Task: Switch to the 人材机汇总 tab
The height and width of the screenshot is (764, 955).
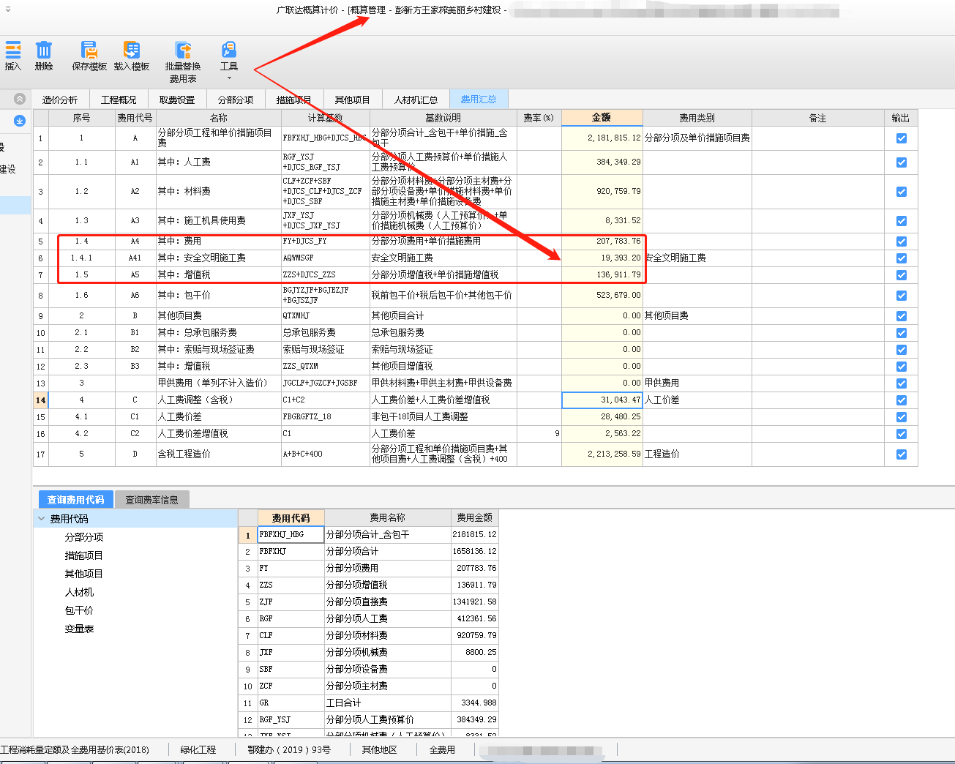Action: coord(416,100)
